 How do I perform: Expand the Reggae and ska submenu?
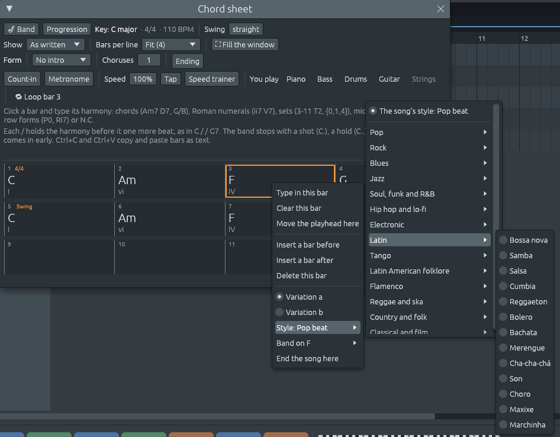[429, 301]
